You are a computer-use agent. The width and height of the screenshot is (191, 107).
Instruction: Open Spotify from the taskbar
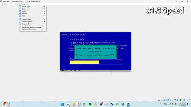point(90,104)
